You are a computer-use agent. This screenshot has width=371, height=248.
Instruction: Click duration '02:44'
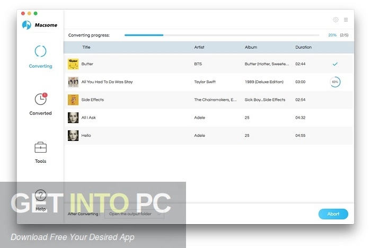click(x=301, y=64)
